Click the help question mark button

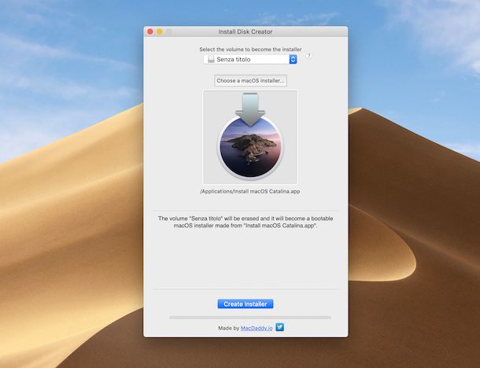coord(308,56)
